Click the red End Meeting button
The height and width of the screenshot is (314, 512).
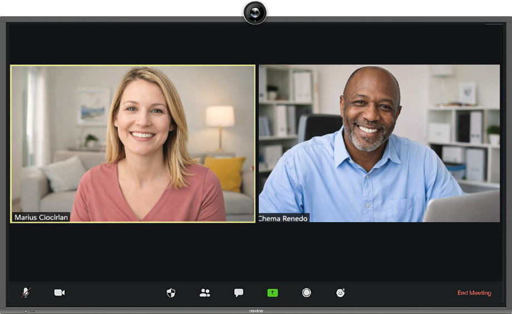tap(474, 293)
